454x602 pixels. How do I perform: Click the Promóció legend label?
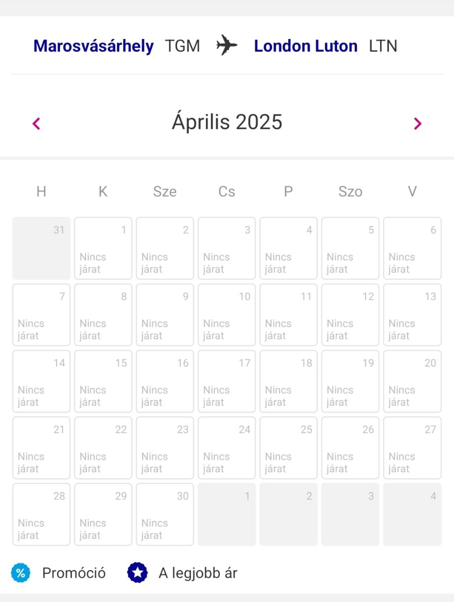tap(74, 573)
